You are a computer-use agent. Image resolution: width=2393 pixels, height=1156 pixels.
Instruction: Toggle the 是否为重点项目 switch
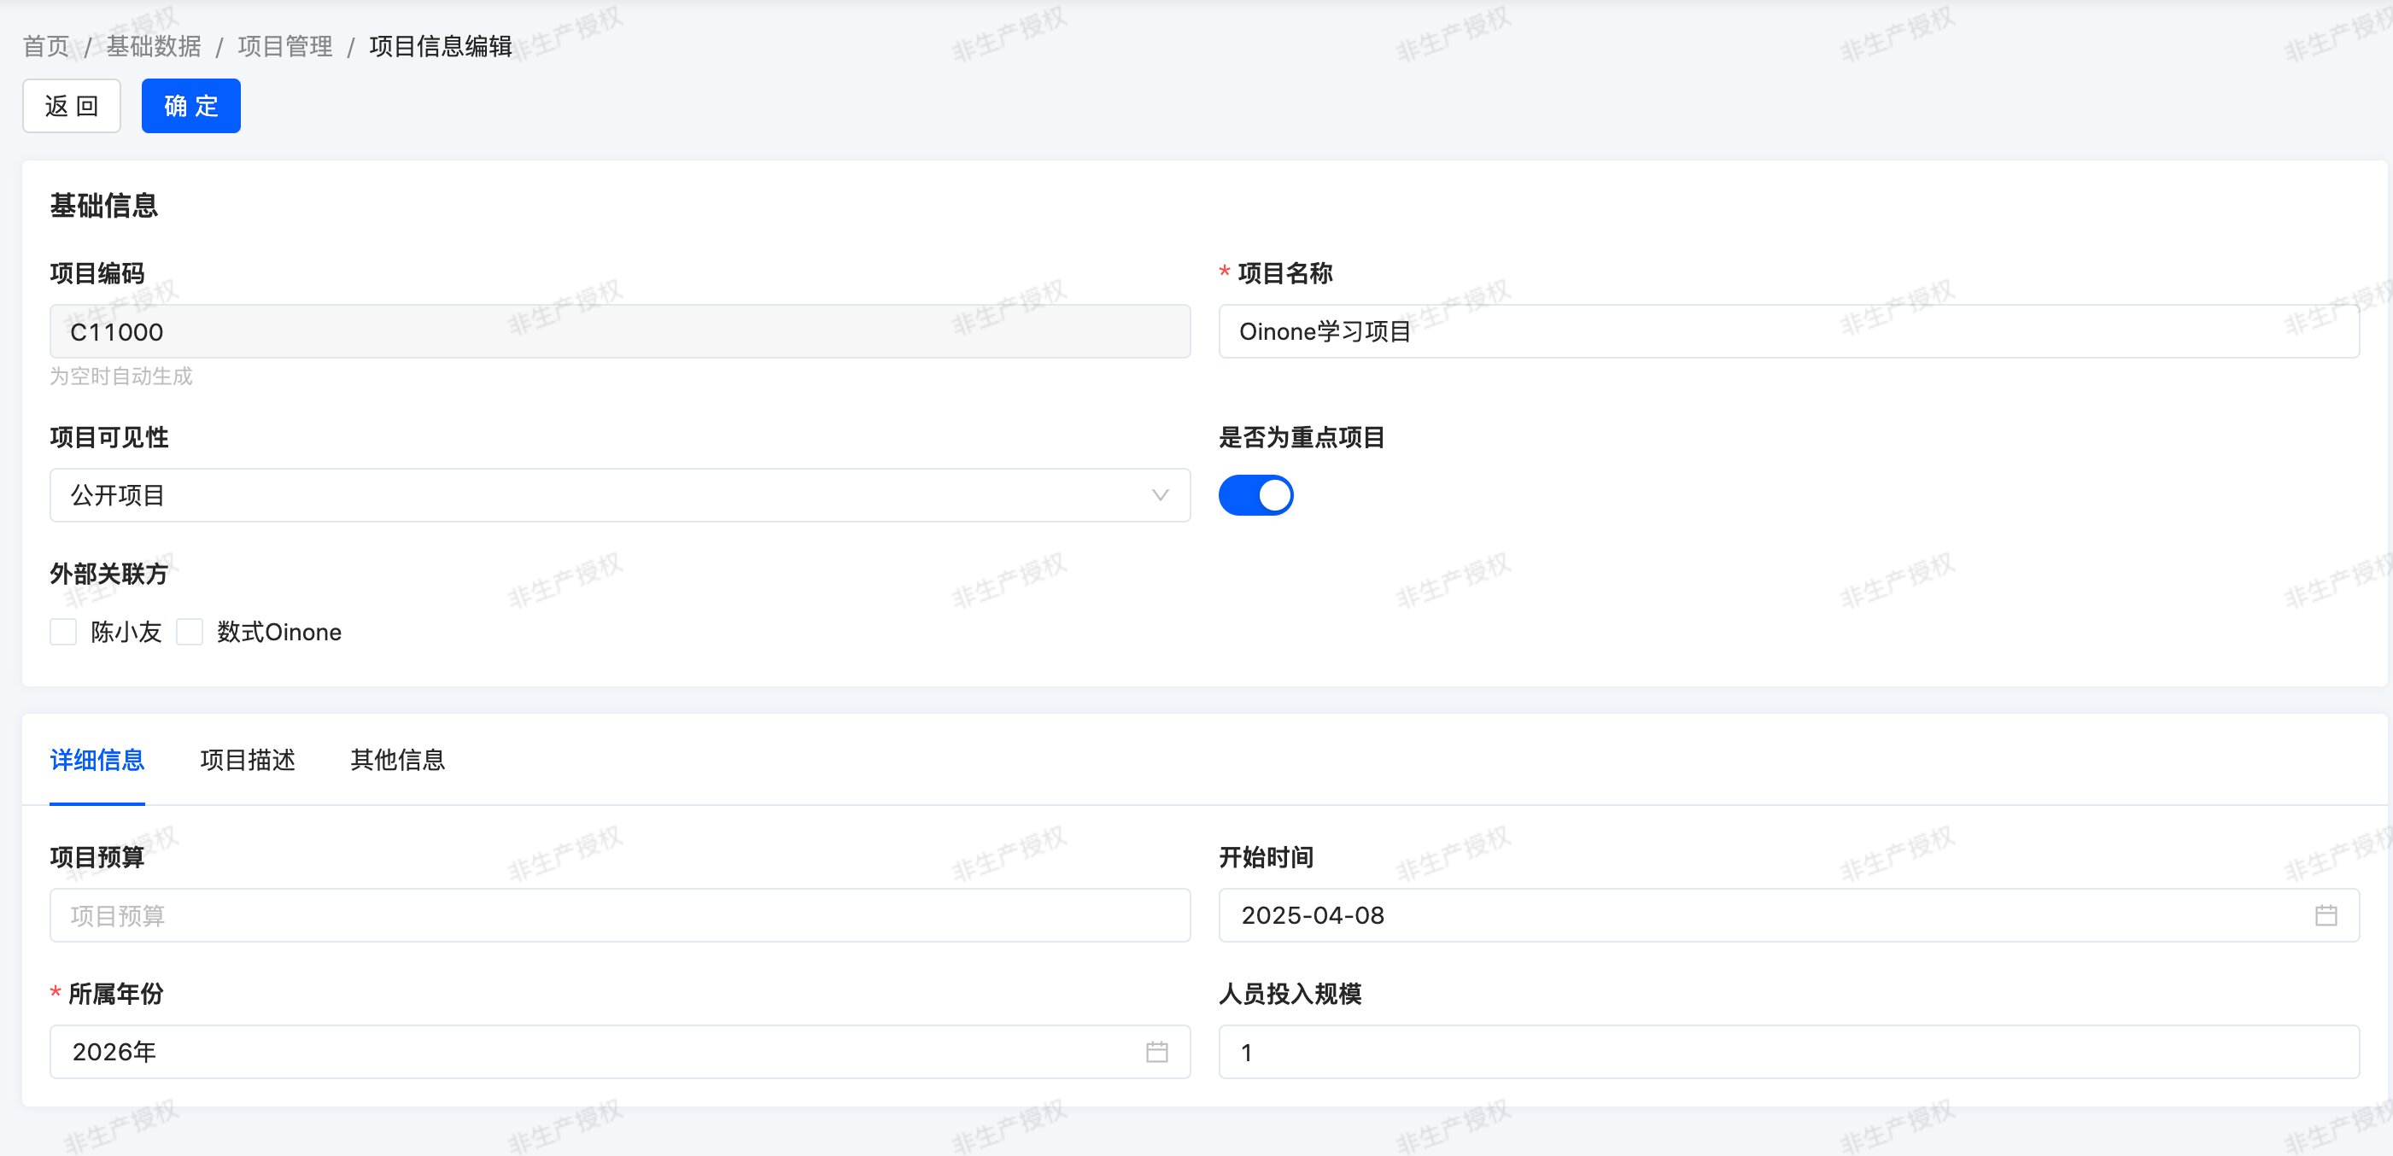point(1255,495)
